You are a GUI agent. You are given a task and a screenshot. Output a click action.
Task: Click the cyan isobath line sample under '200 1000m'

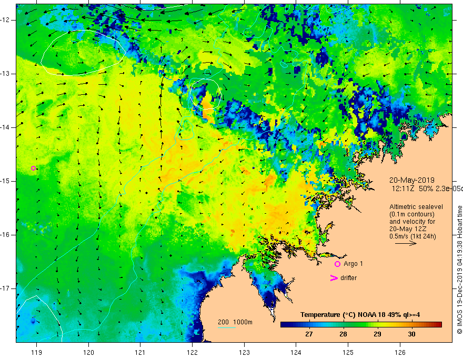pyautogui.click(x=227, y=328)
